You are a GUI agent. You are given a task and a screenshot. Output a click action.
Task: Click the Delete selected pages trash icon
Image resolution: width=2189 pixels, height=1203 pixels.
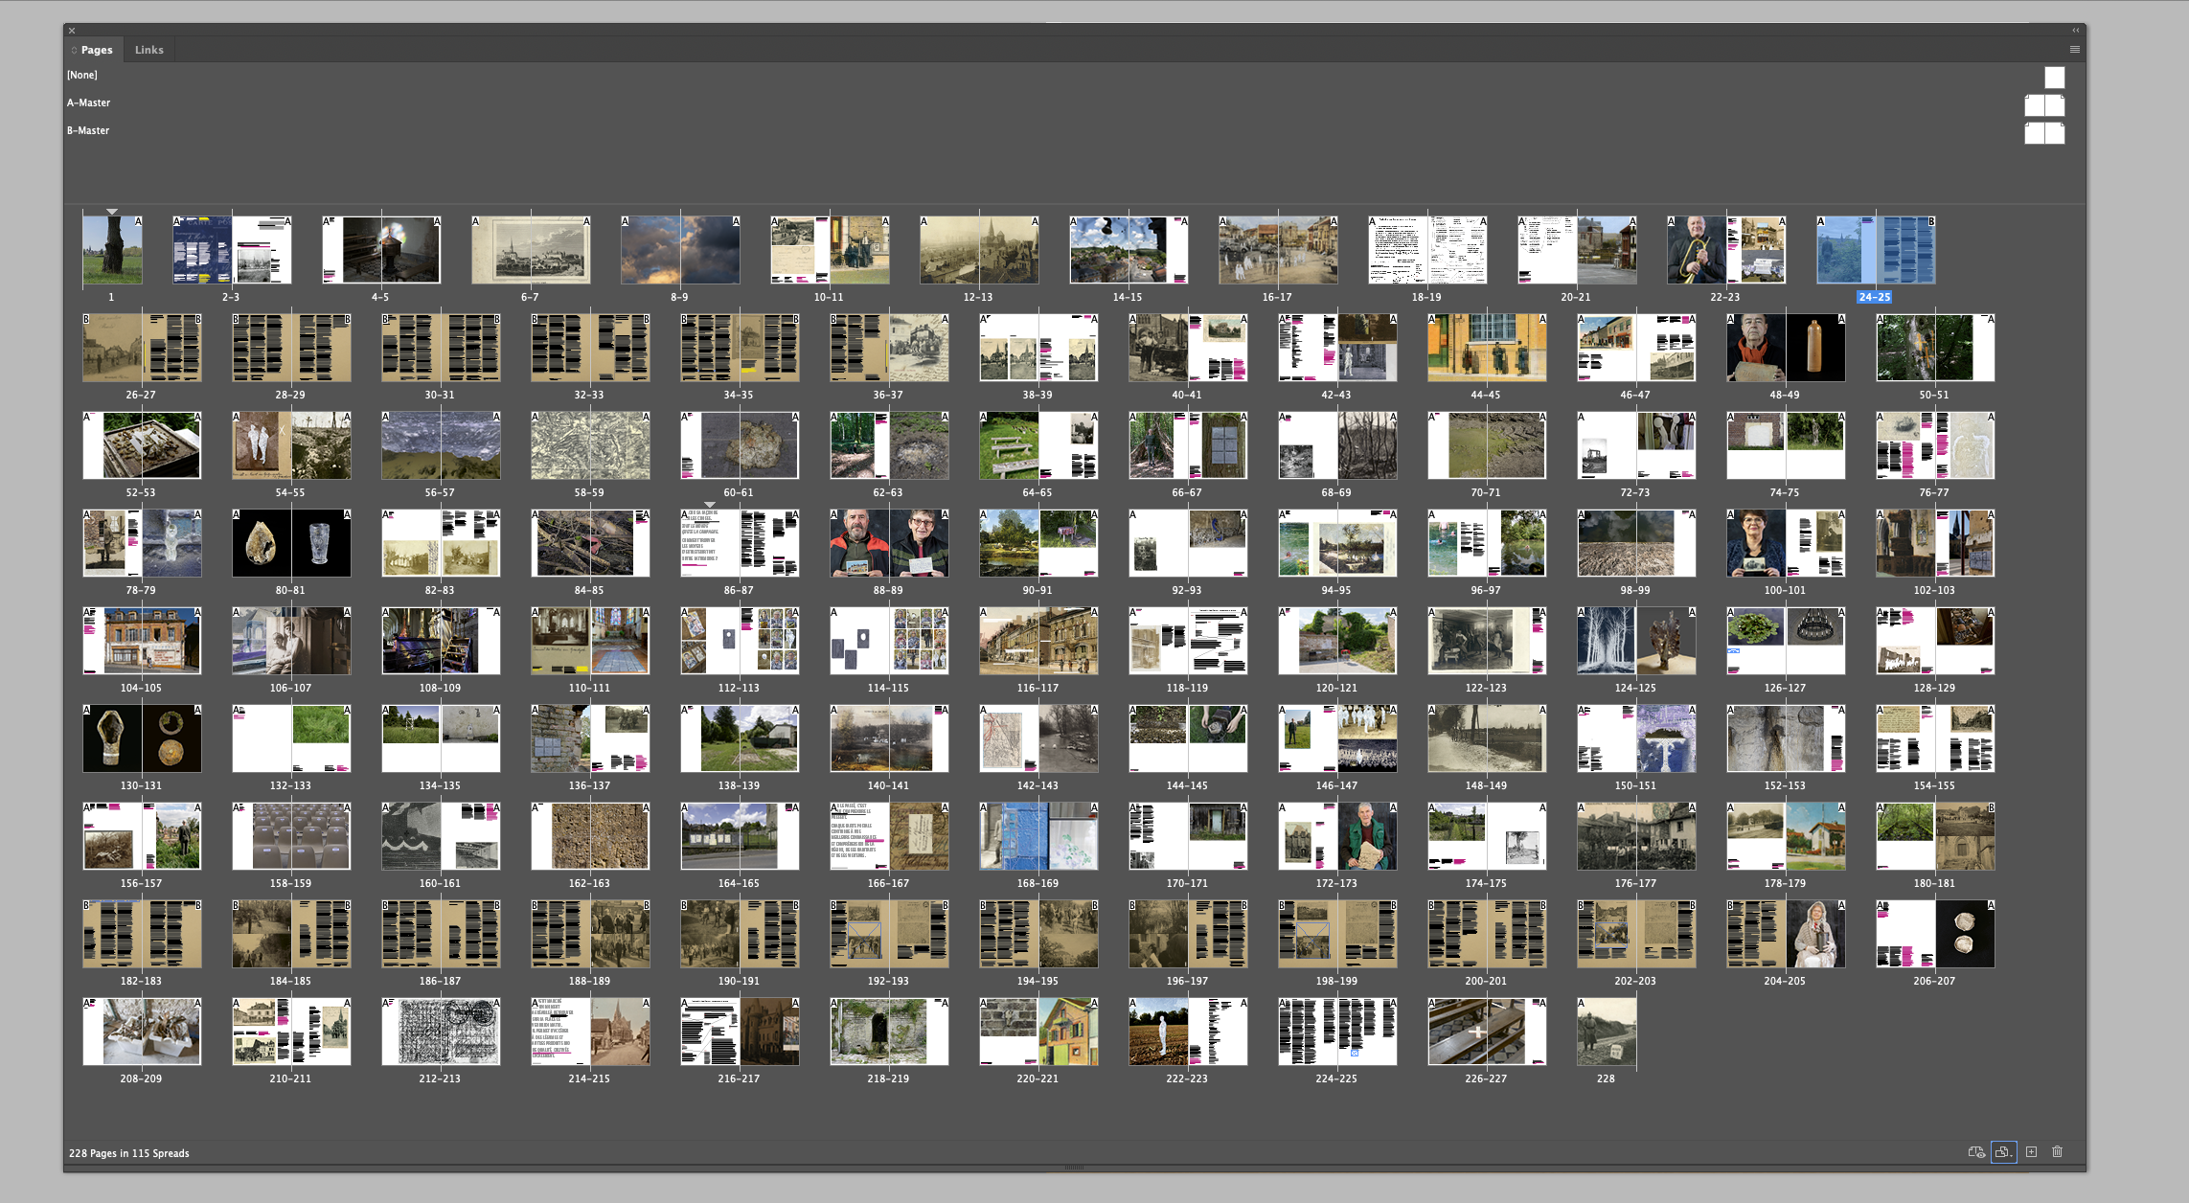point(2057,1152)
